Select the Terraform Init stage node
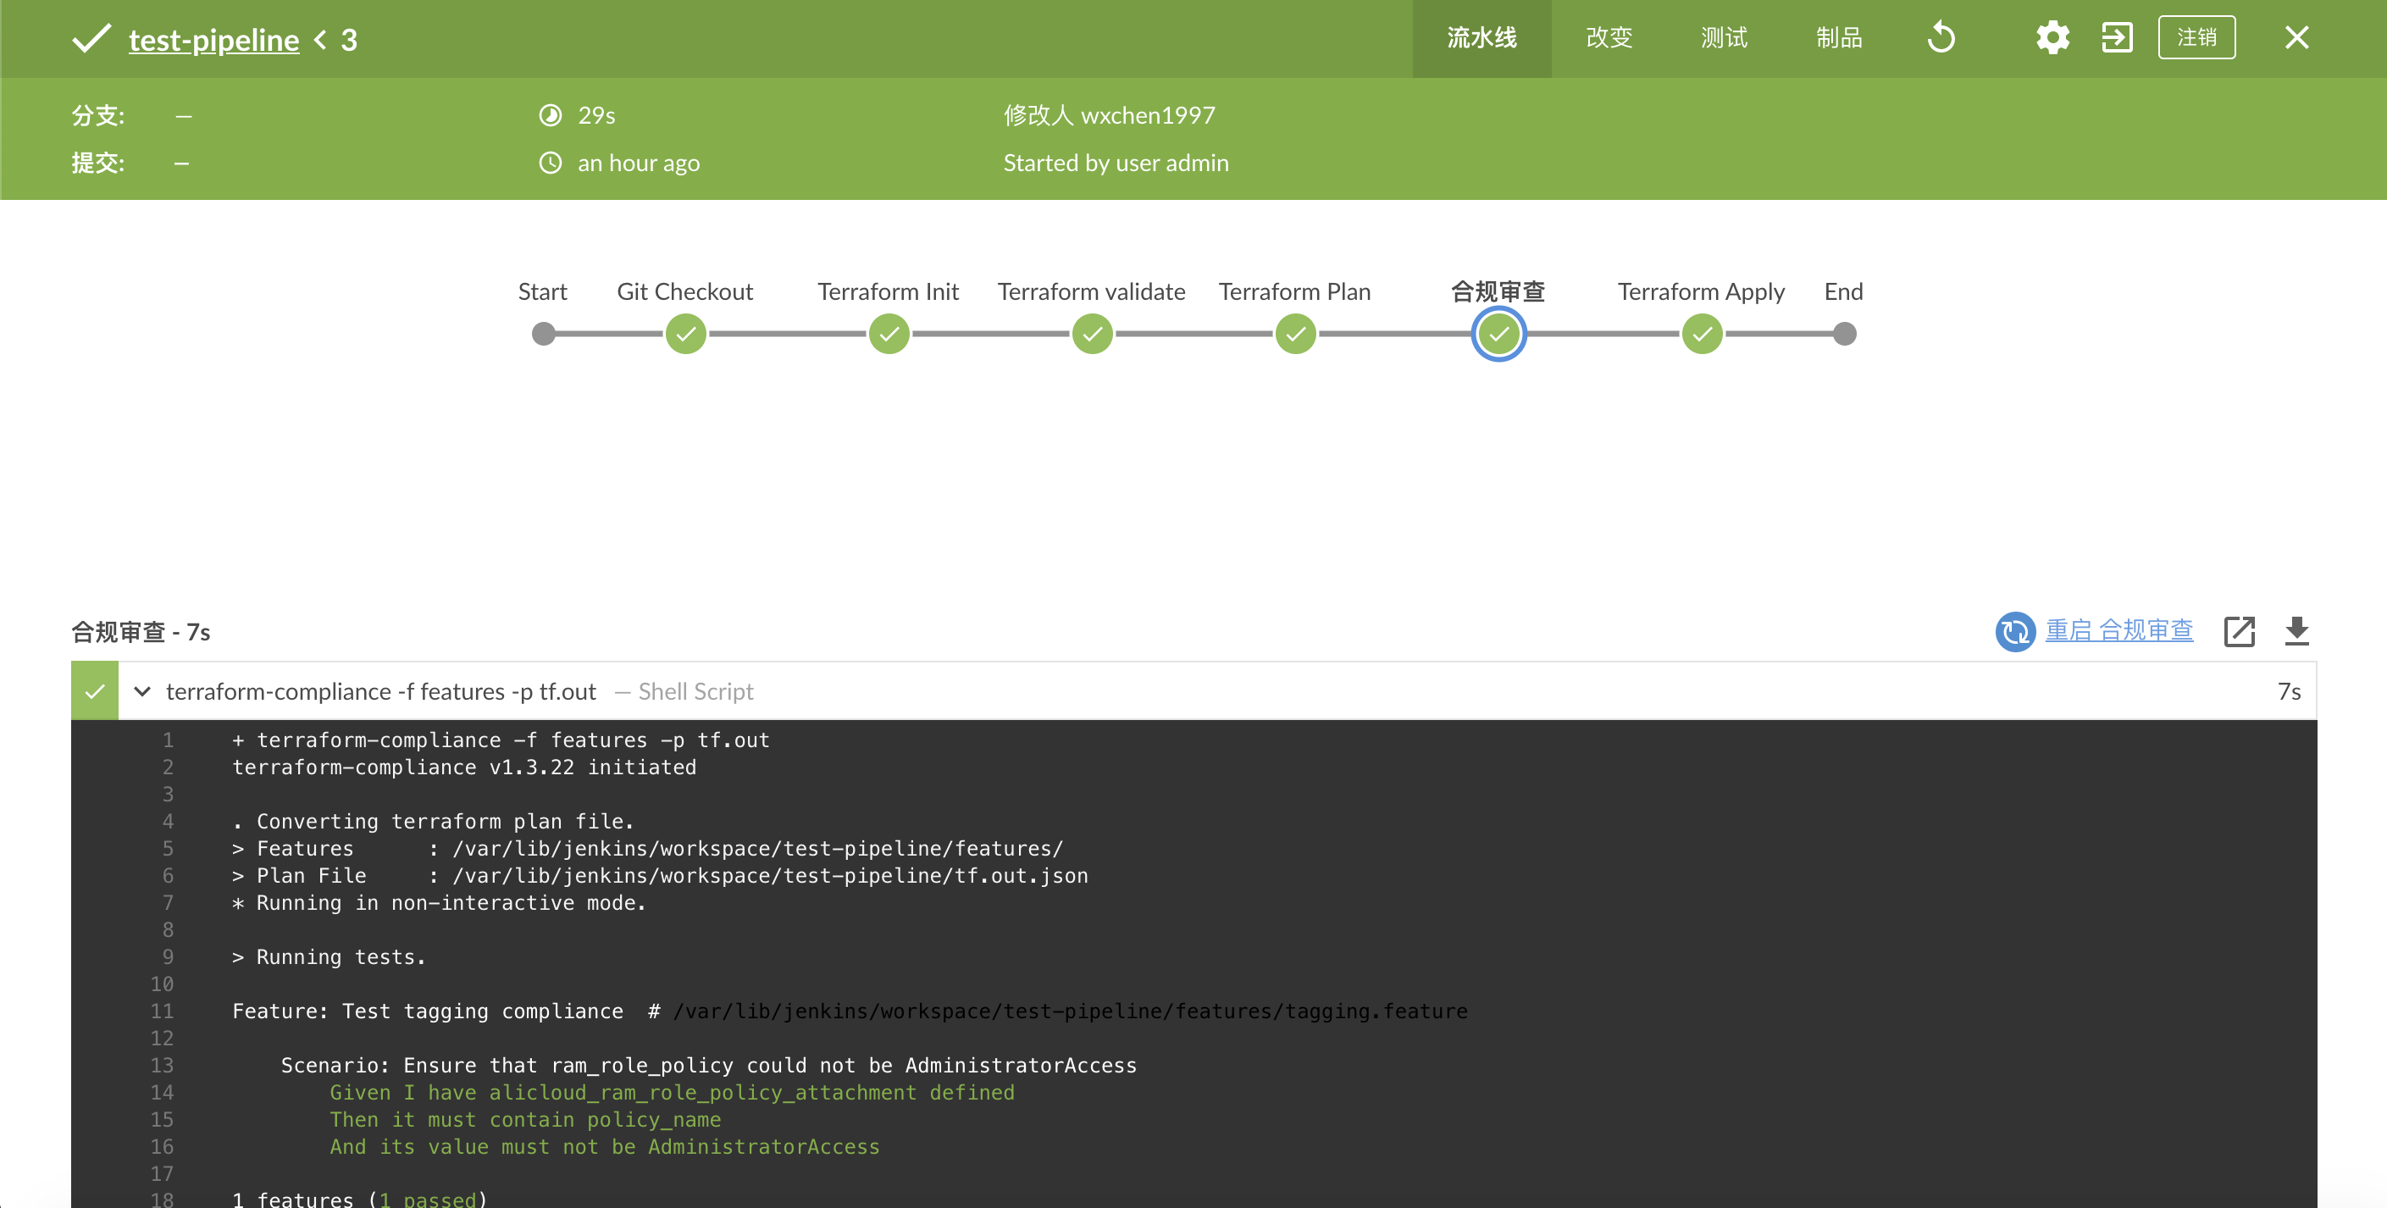This screenshot has height=1208, width=2387. (889, 334)
